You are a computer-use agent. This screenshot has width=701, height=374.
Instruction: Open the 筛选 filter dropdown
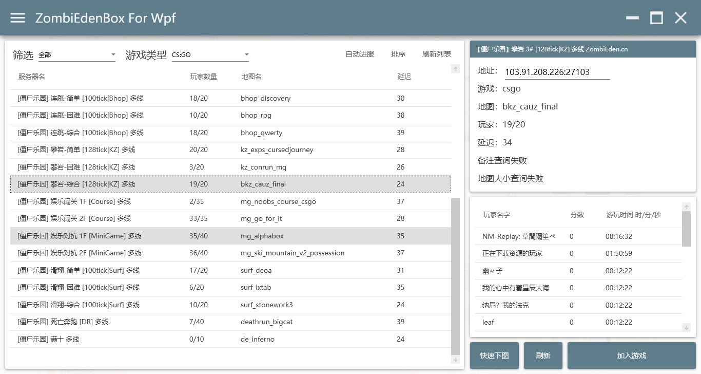point(77,54)
